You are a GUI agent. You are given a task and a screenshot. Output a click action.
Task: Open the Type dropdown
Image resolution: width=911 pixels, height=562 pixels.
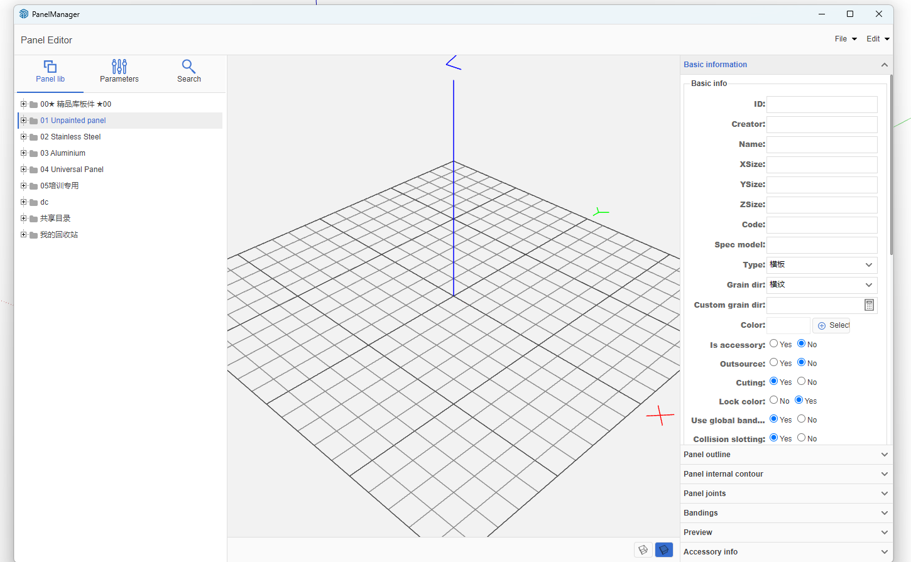click(x=821, y=265)
